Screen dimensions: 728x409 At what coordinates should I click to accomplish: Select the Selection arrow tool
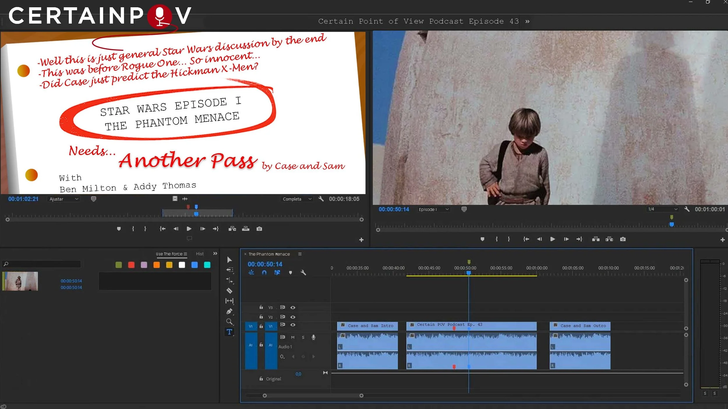[229, 259]
